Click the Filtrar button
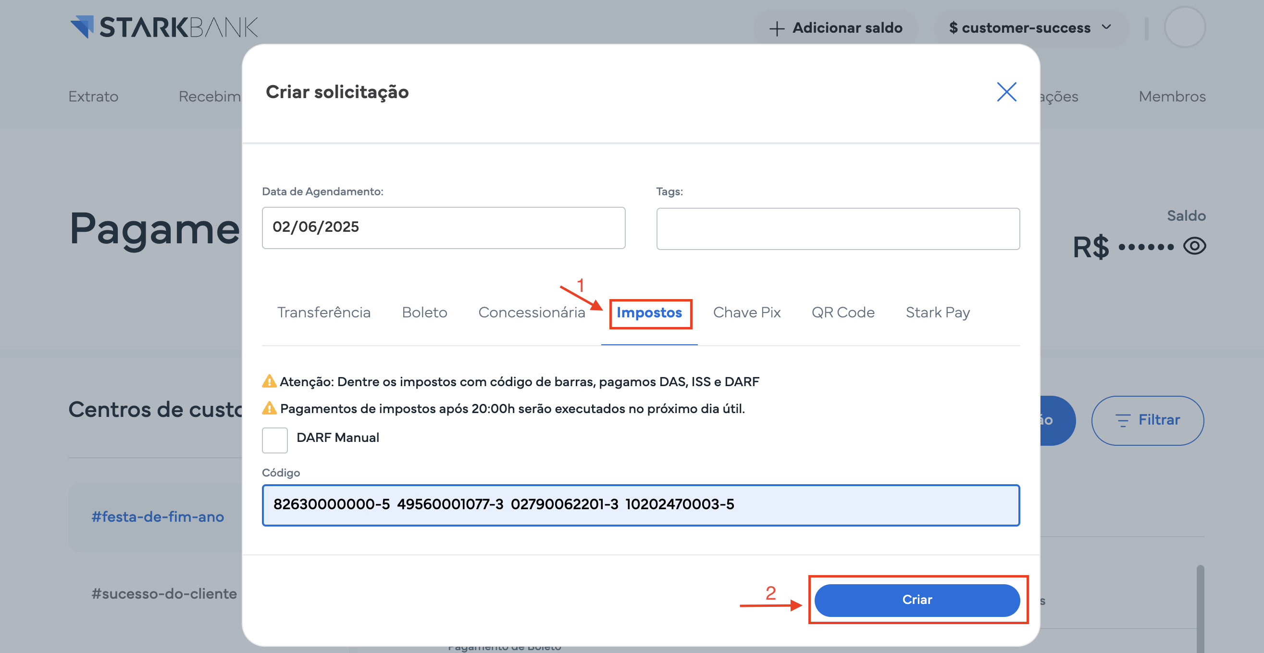 [x=1147, y=420]
